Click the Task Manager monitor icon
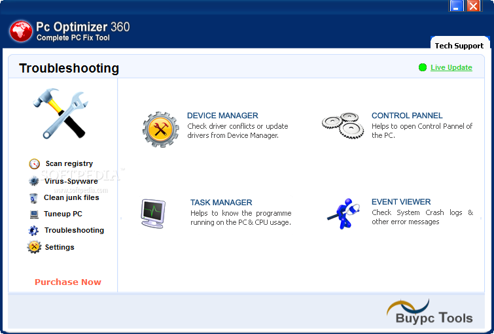494x334 pixels. point(153,214)
